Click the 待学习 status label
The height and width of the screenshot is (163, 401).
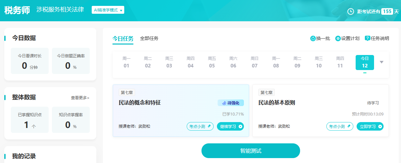373,103
